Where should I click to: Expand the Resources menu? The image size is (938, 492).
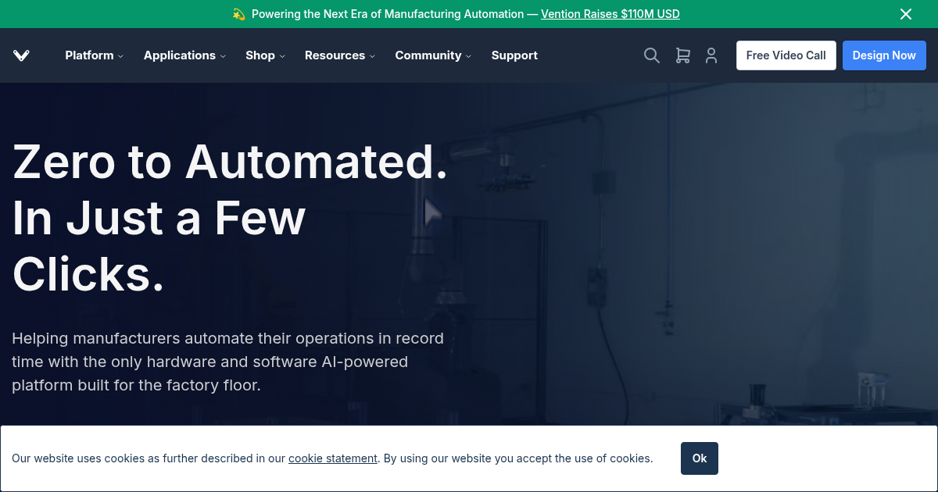click(340, 55)
